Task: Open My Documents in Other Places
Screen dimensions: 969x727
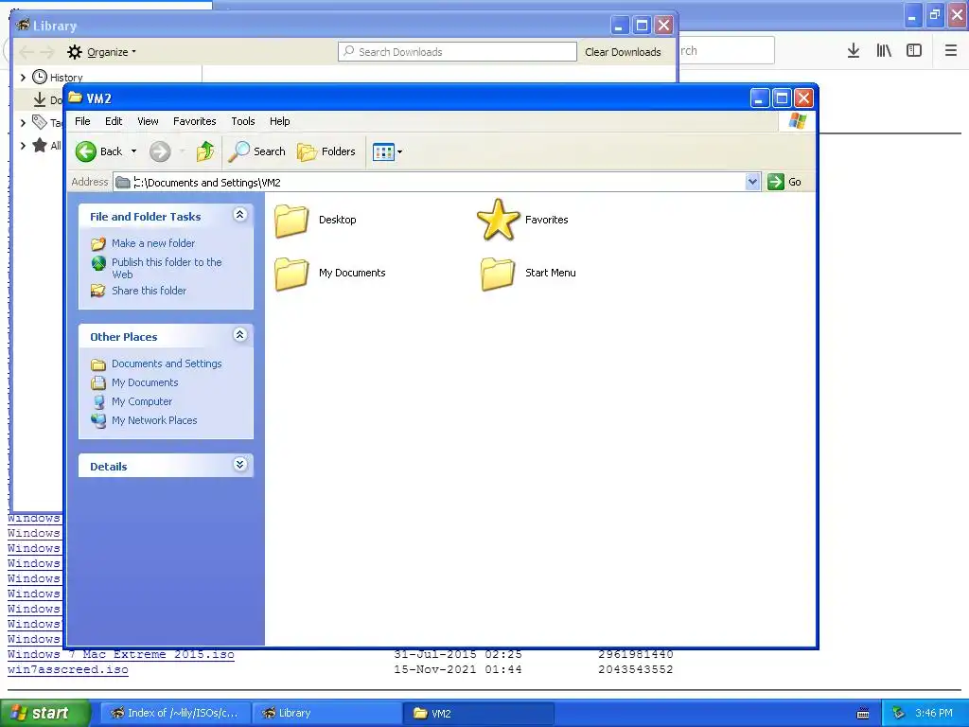Action: 145,382
